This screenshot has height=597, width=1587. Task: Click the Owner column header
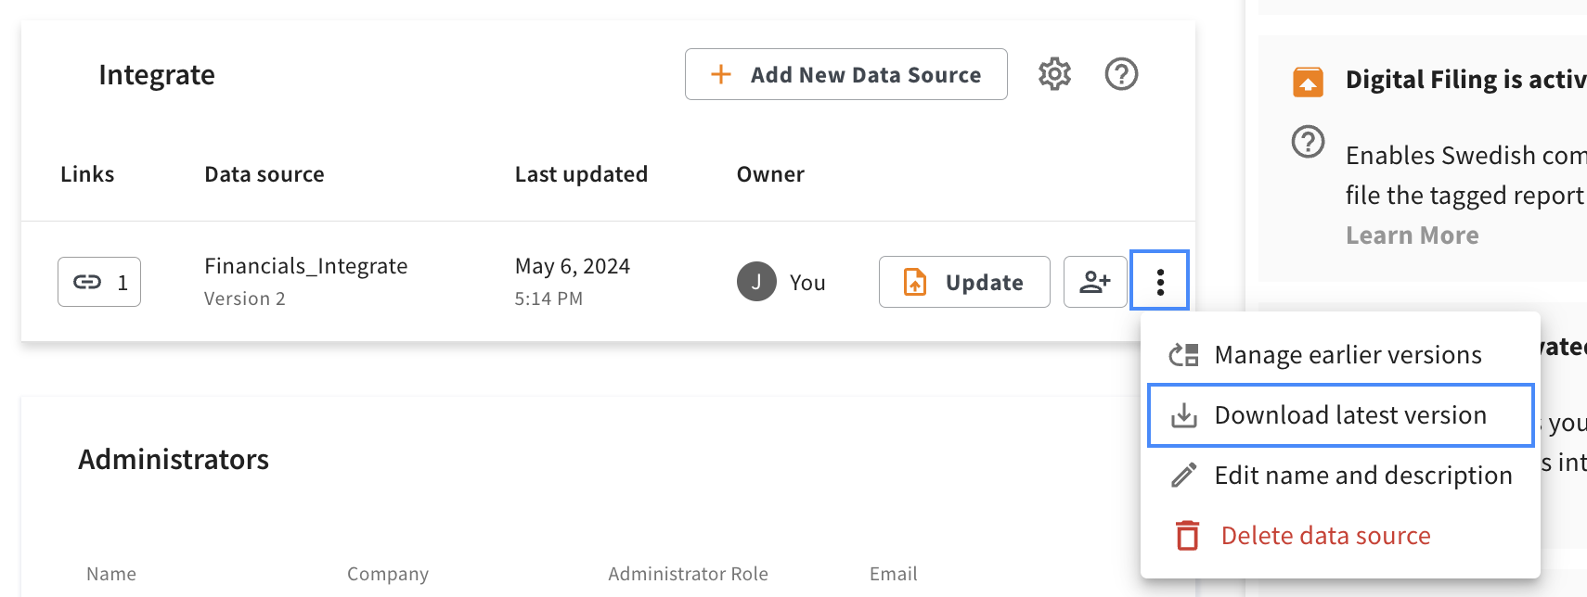point(770,174)
